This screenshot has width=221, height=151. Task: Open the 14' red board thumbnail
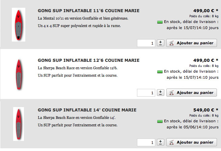(x=19, y=124)
